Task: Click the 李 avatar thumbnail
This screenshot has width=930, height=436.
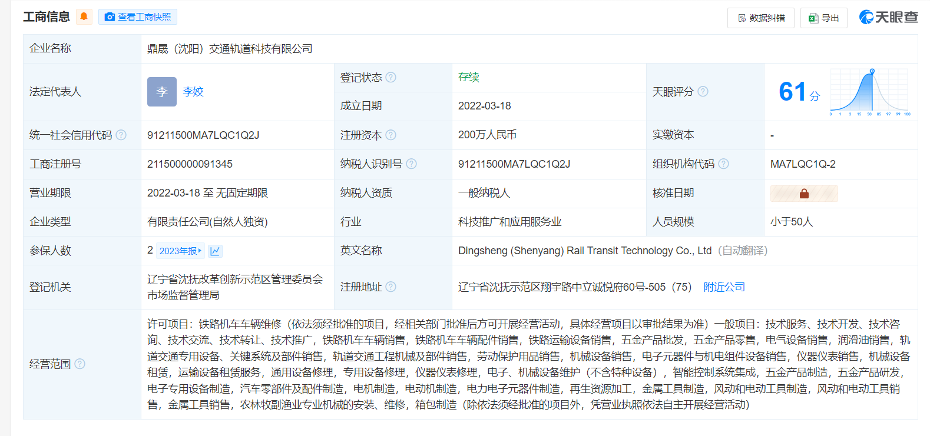Action: pyautogui.click(x=162, y=92)
